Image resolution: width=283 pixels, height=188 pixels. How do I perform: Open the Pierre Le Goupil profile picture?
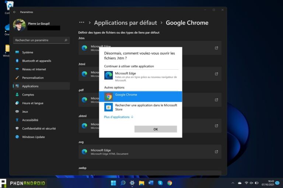(19, 25)
